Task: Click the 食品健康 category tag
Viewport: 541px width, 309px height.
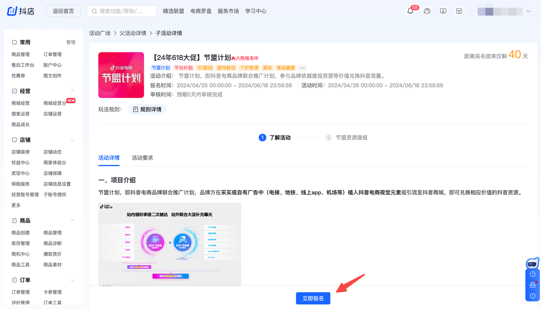Action: tap(286, 68)
